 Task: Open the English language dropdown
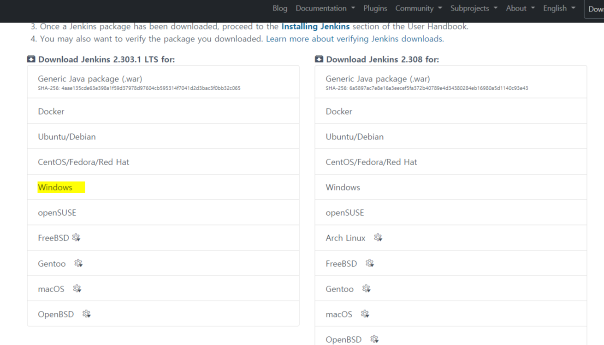pyautogui.click(x=559, y=8)
